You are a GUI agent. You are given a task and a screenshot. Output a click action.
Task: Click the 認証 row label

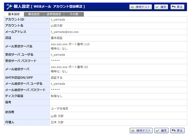coord(8,38)
